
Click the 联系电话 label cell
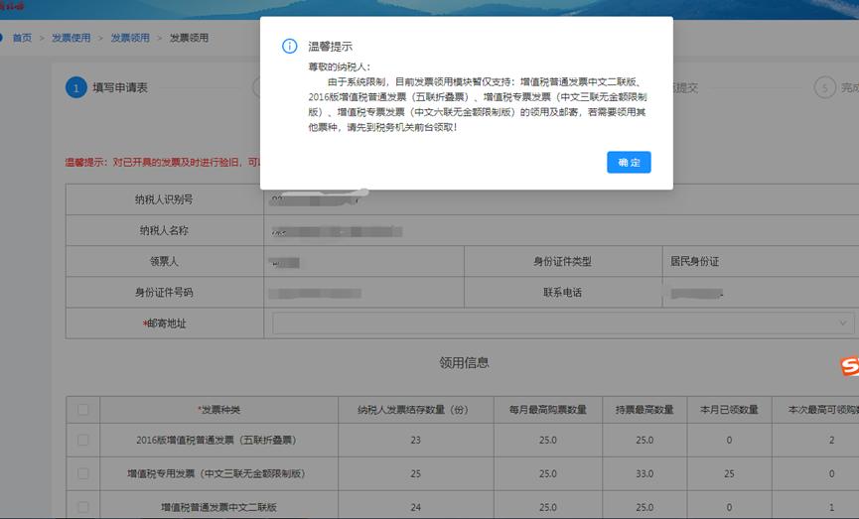pos(563,293)
